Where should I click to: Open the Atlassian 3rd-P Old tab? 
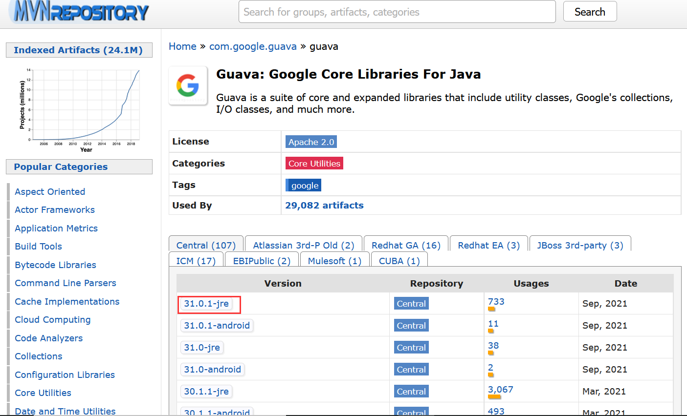click(x=304, y=245)
